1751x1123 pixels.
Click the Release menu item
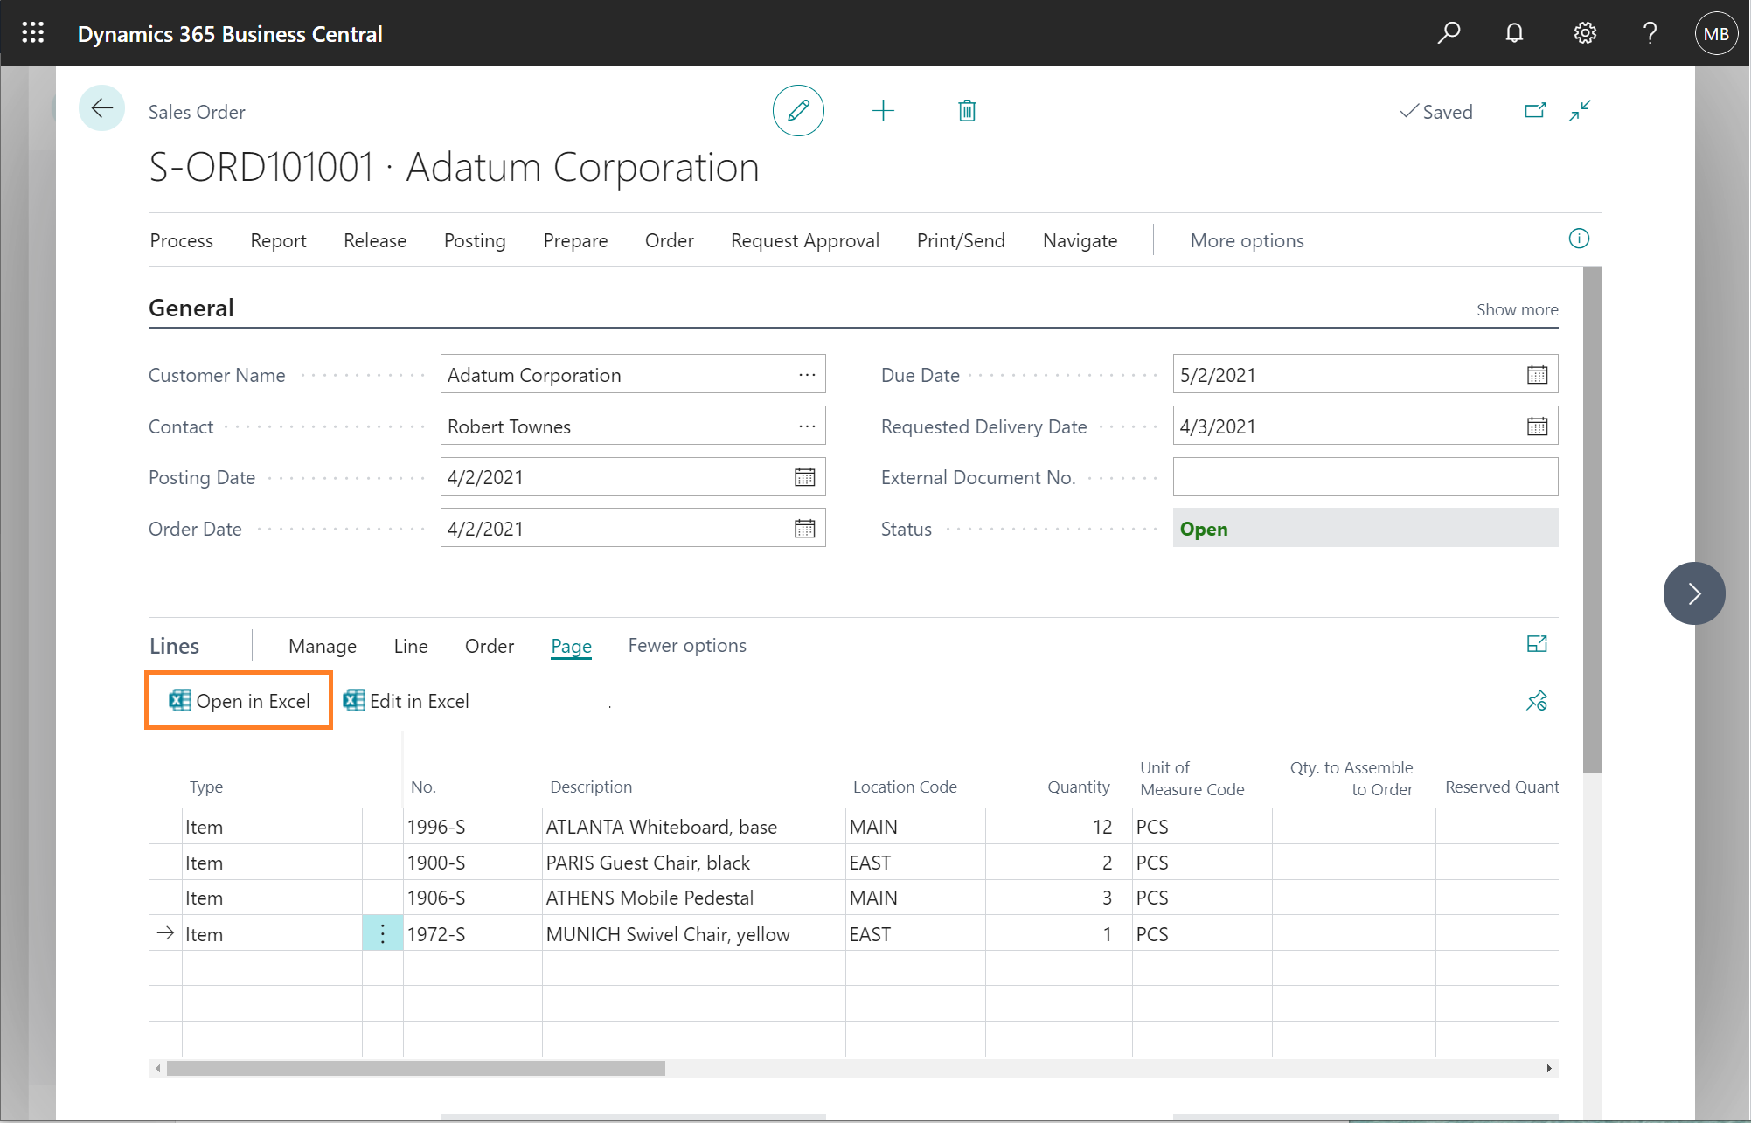tap(374, 240)
